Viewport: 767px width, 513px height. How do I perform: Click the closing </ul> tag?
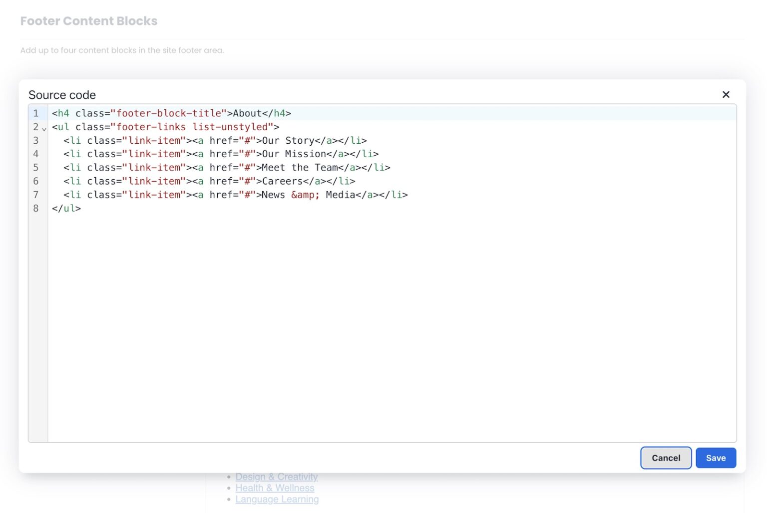pyautogui.click(x=66, y=208)
